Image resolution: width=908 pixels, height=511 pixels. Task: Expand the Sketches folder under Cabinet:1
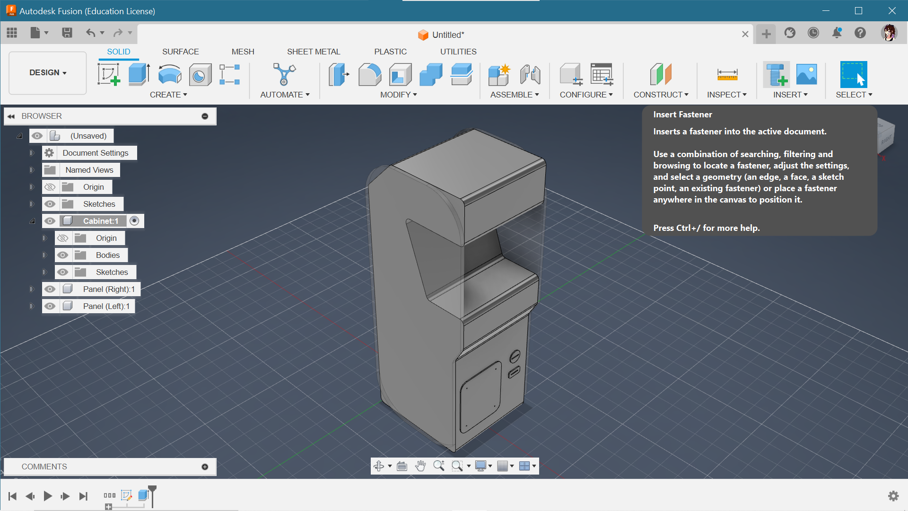[x=44, y=272]
